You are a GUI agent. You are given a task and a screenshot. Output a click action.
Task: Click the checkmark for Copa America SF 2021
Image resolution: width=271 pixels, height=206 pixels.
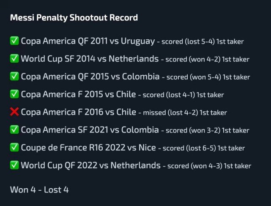14,129
